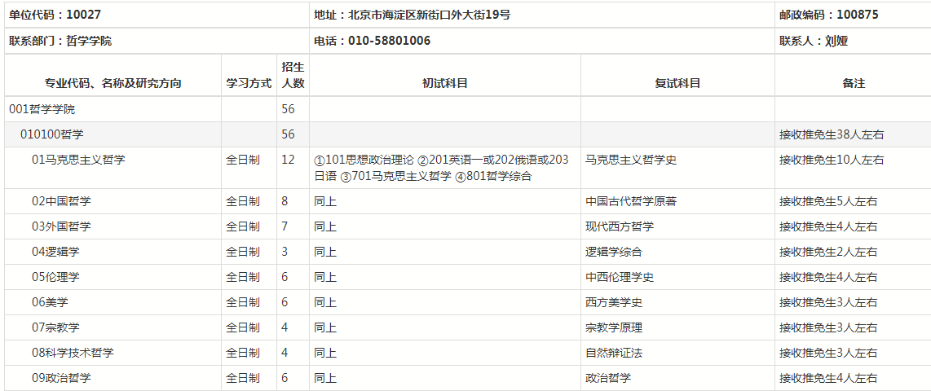
Task: Choose the 04逻辑学 direction row
Action: [56, 252]
